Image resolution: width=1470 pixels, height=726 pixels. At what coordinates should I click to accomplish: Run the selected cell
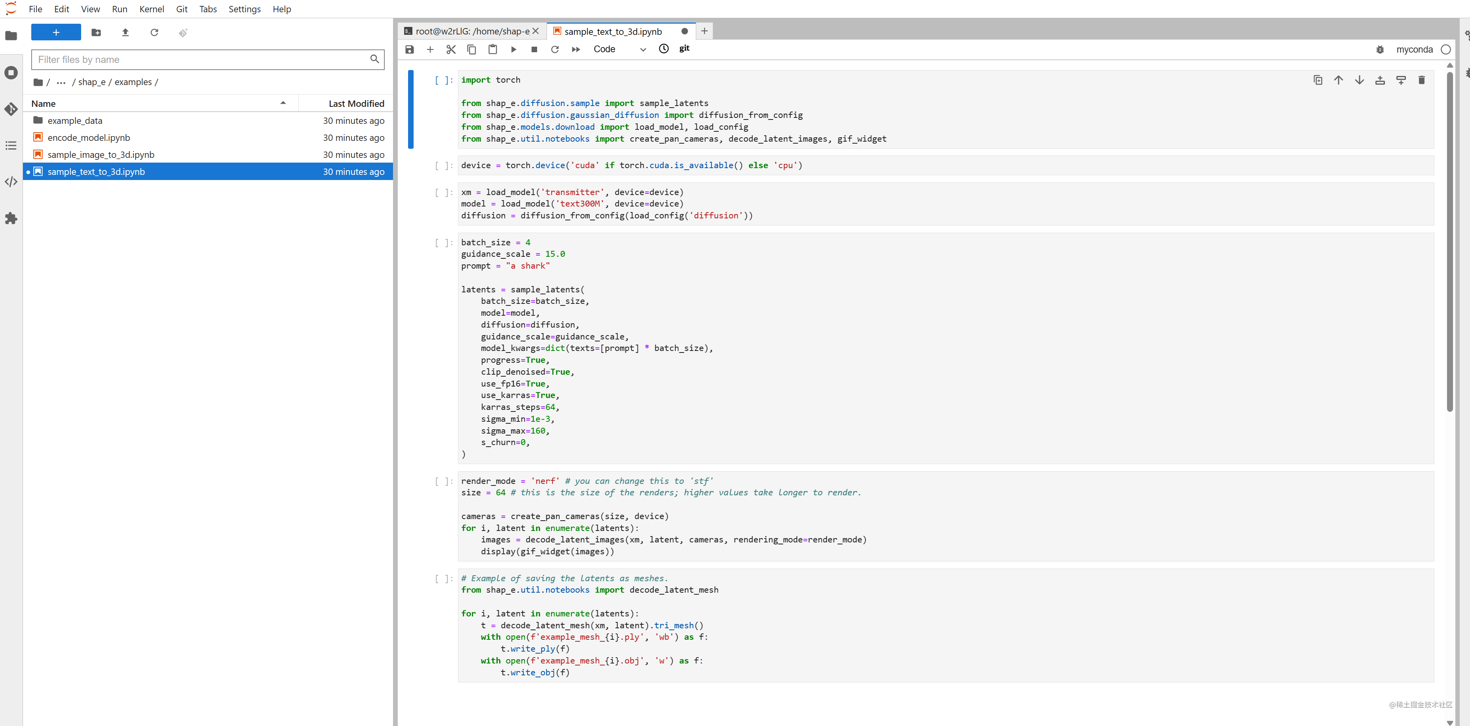point(514,49)
